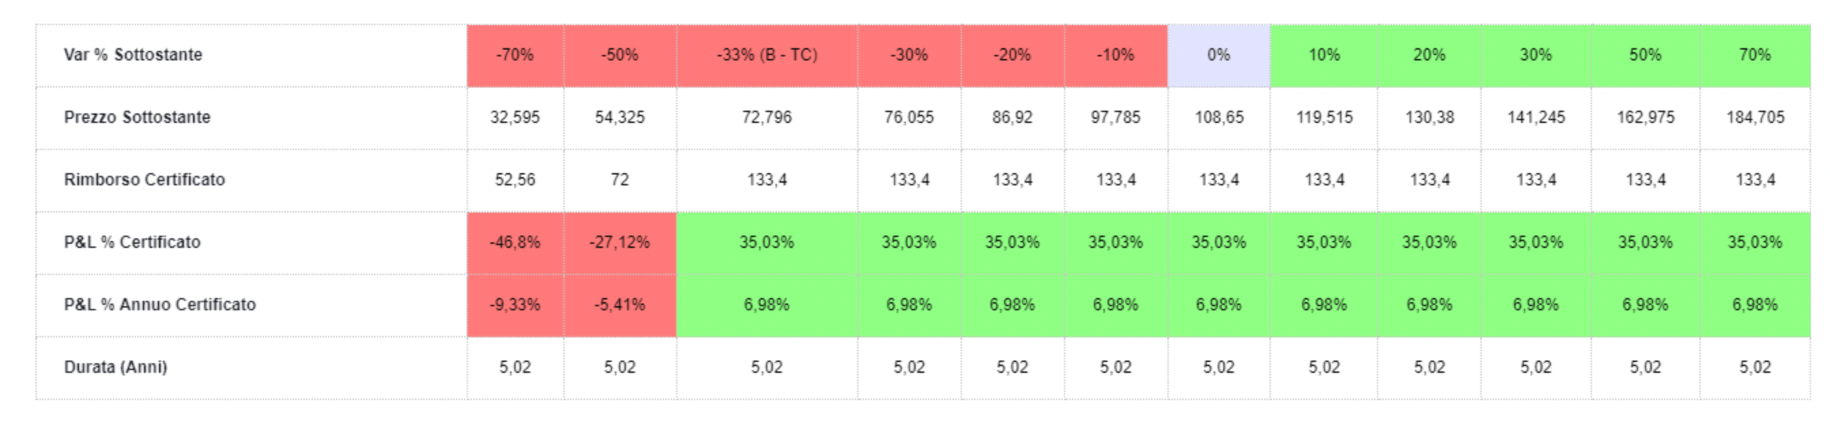1830x421 pixels.
Task: Click the -27,12% loss cell
Action: [620, 242]
